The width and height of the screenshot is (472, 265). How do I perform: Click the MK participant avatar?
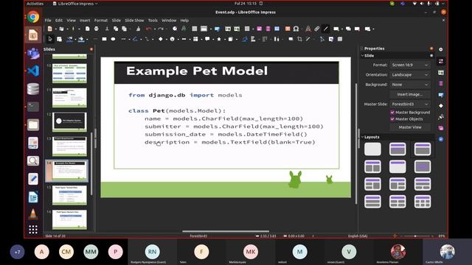pos(251,252)
